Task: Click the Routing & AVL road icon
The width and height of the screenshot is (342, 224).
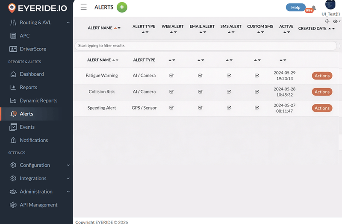Action: pos(13,23)
